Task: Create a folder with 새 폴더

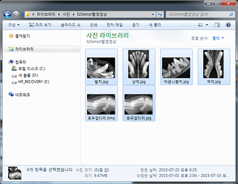Action: 155,25
